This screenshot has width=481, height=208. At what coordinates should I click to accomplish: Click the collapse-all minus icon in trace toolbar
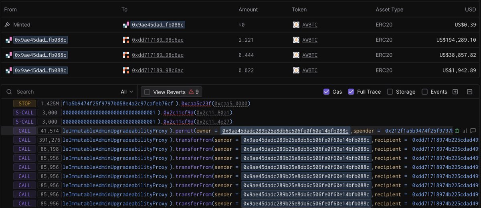click(469, 92)
